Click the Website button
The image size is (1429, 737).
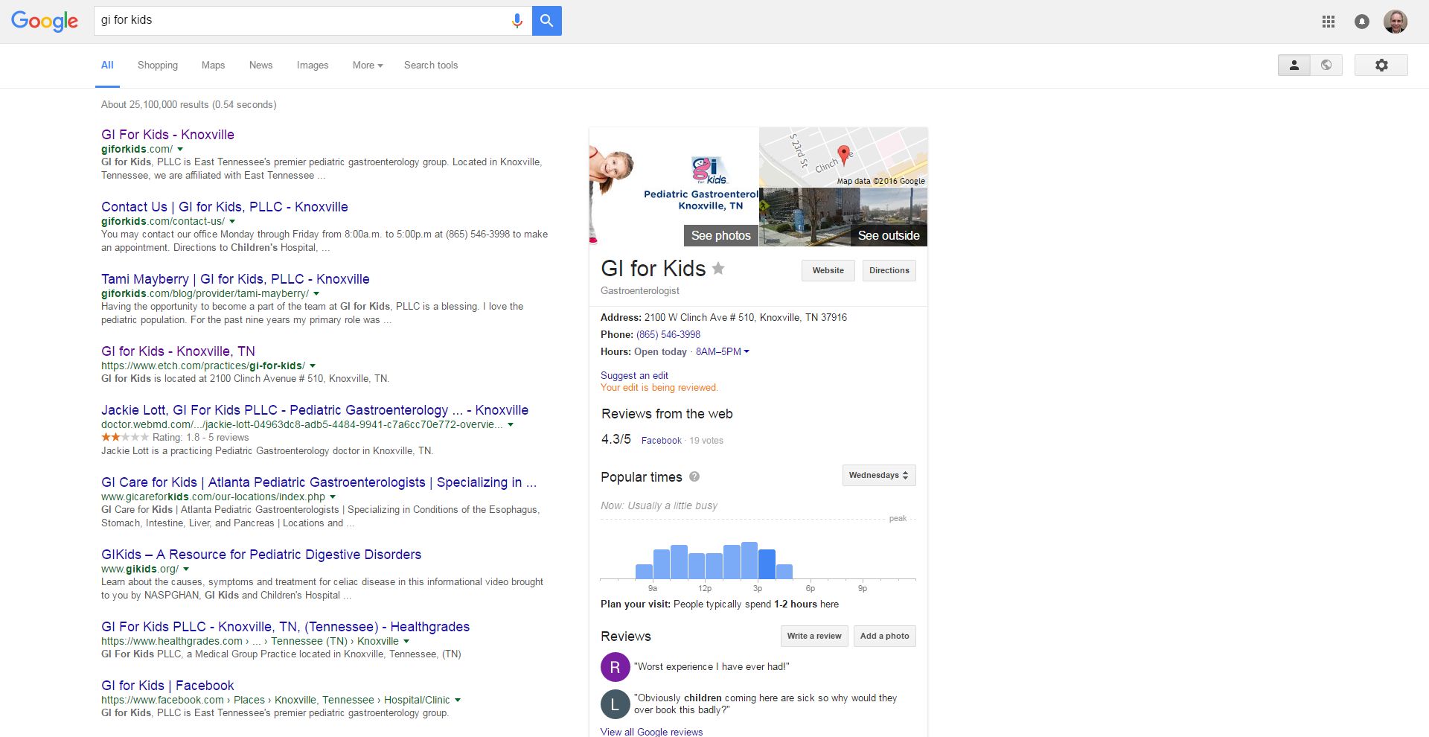(x=828, y=271)
